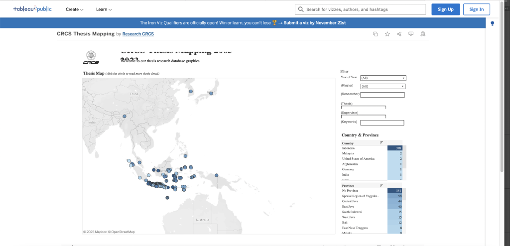Expand the Create menu

tap(75, 9)
